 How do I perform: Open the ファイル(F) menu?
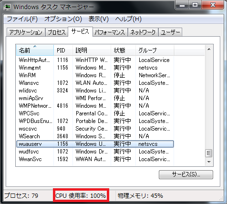tap(22, 19)
